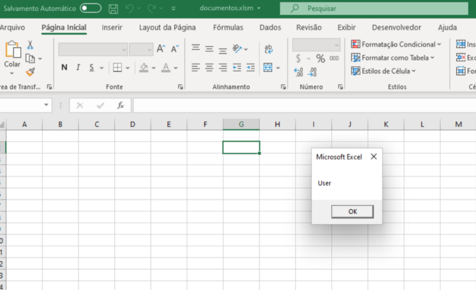The width and height of the screenshot is (476, 290).
Task: Click the Align Left icon
Action: (x=196, y=67)
